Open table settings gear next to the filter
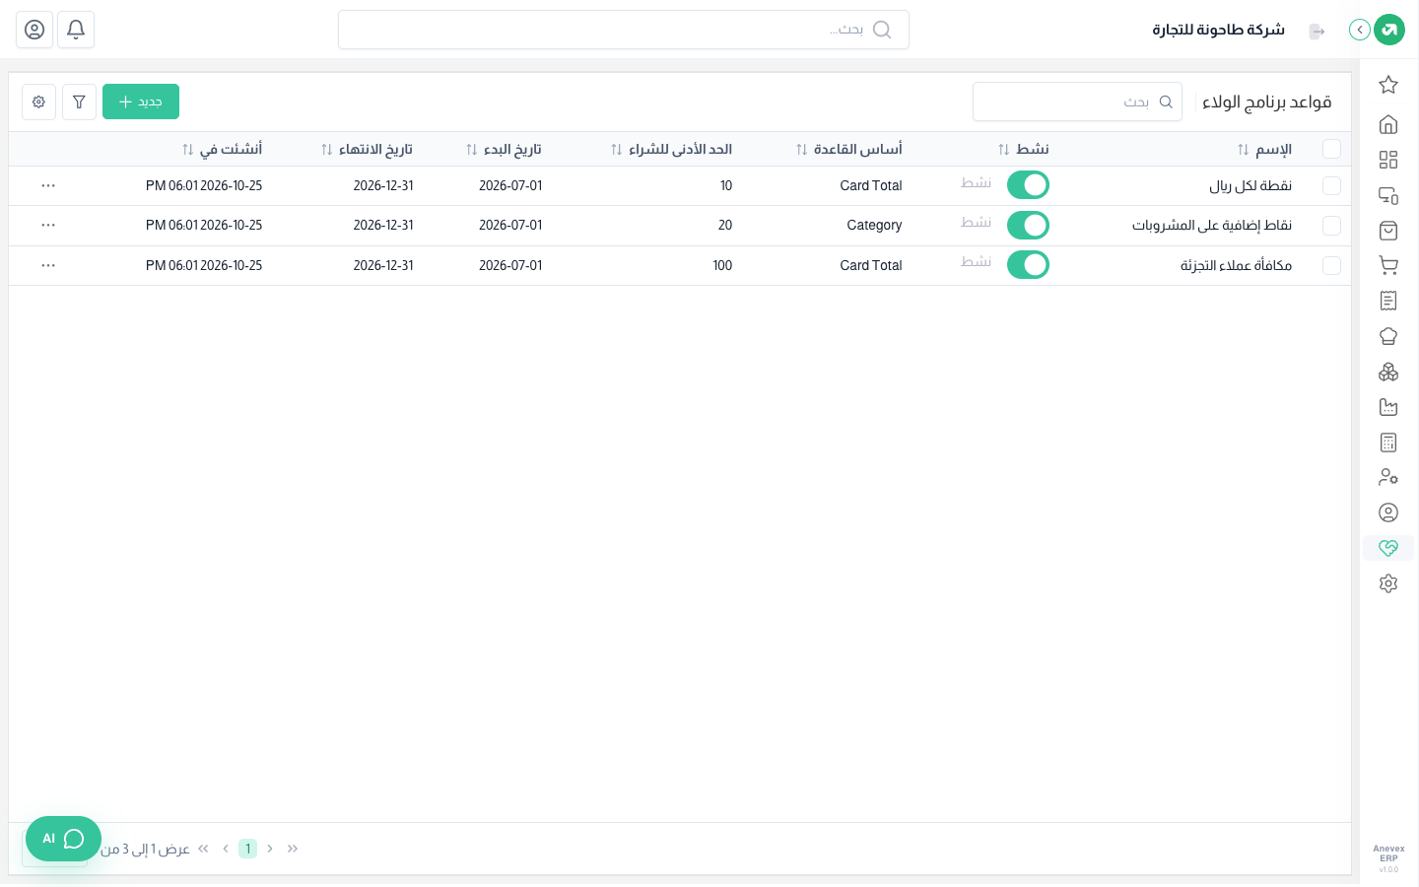Screen dimensions: 1419x887 38,102
